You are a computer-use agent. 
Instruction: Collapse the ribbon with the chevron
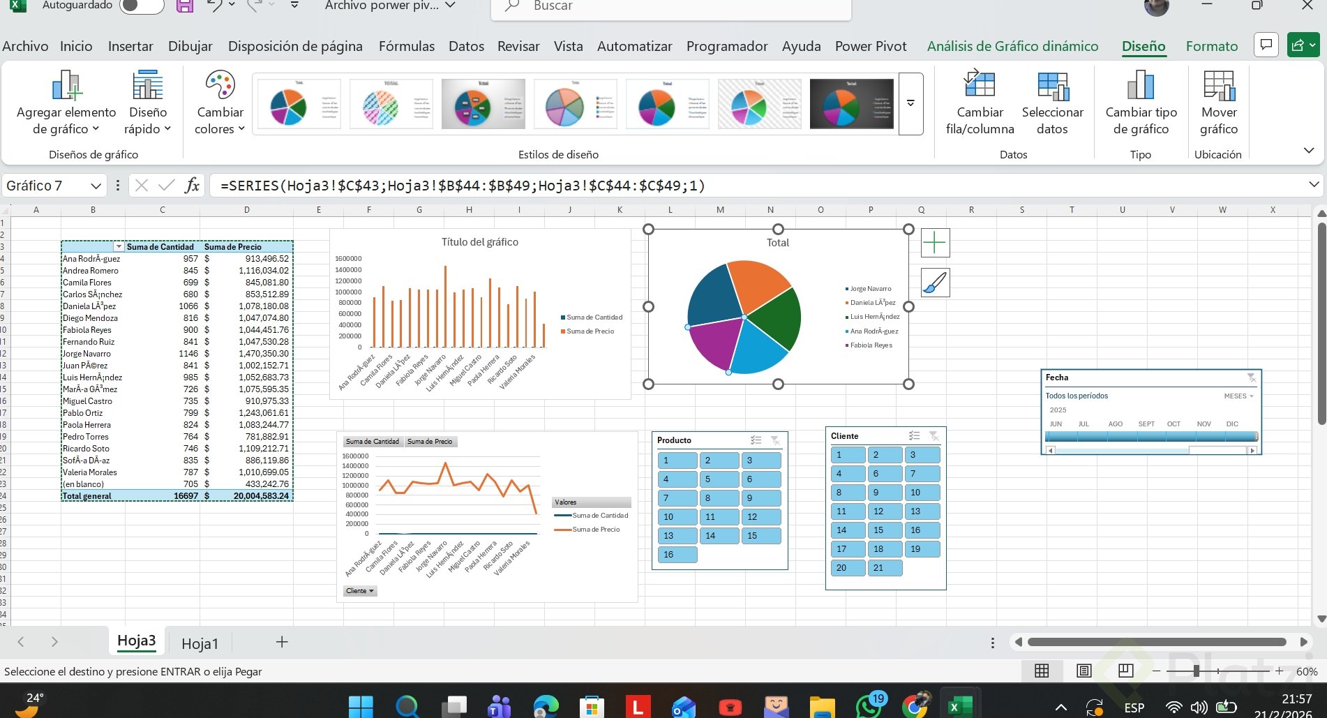point(1309,151)
